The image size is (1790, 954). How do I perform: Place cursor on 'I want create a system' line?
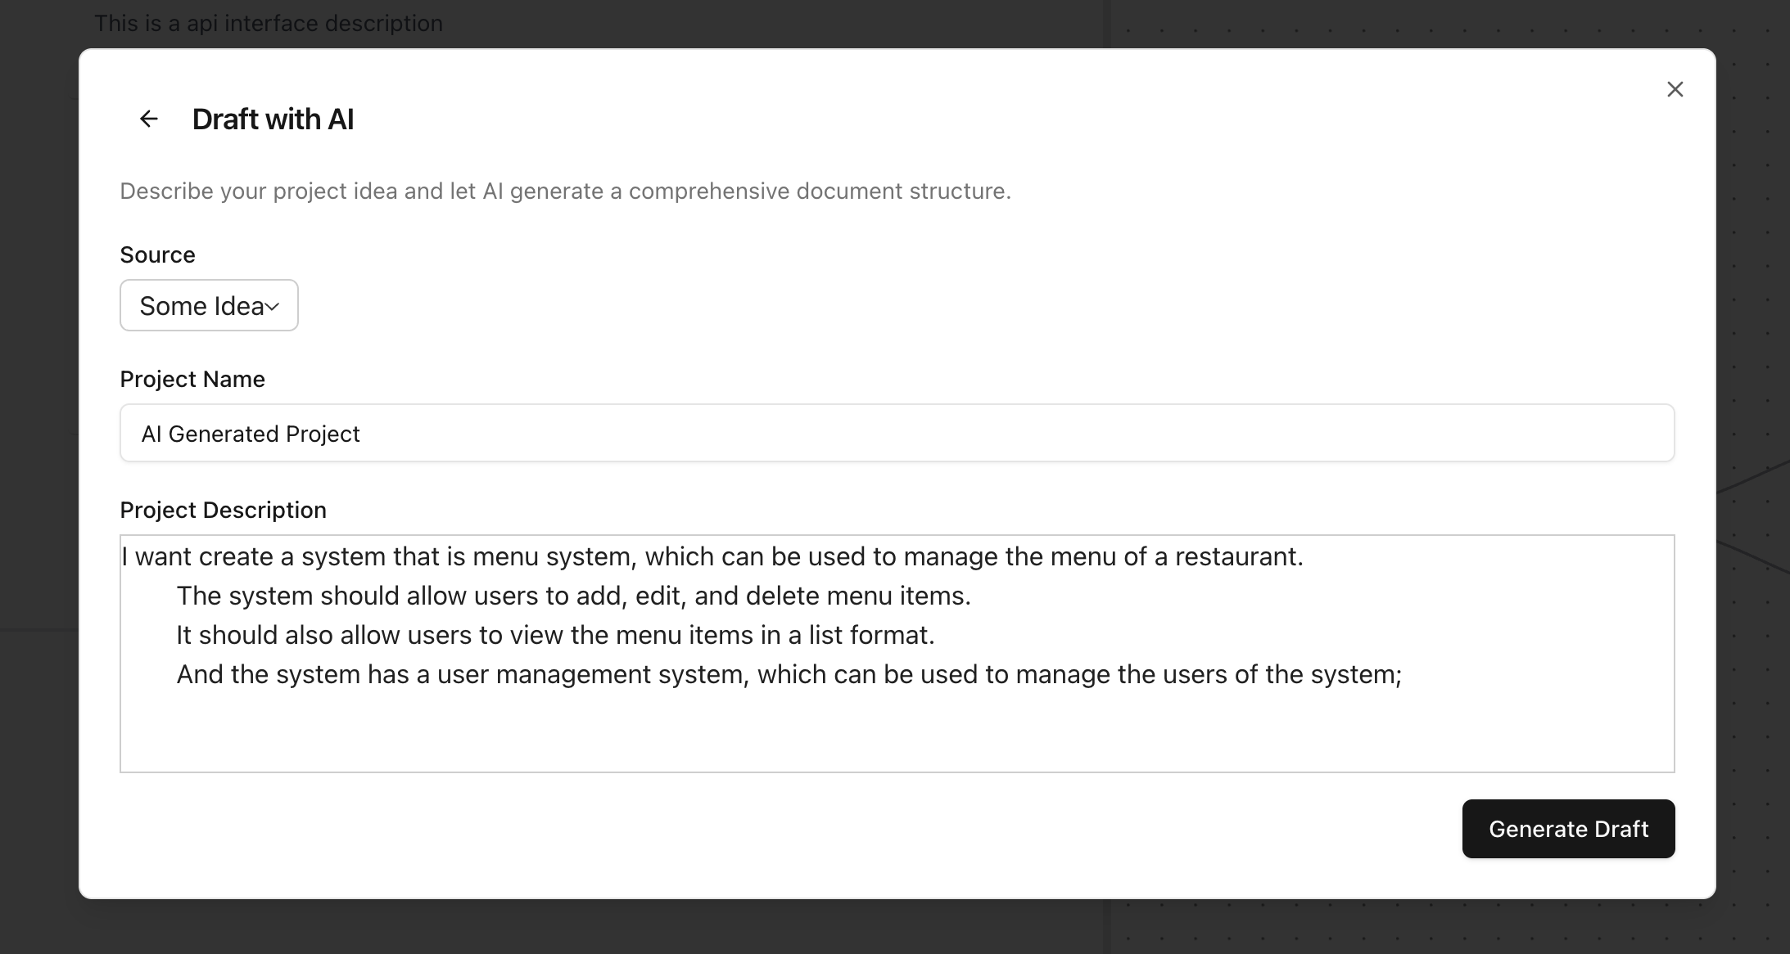[x=712, y=556]
